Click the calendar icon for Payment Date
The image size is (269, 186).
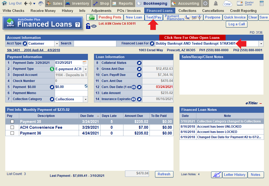click(x=84, y=63)
